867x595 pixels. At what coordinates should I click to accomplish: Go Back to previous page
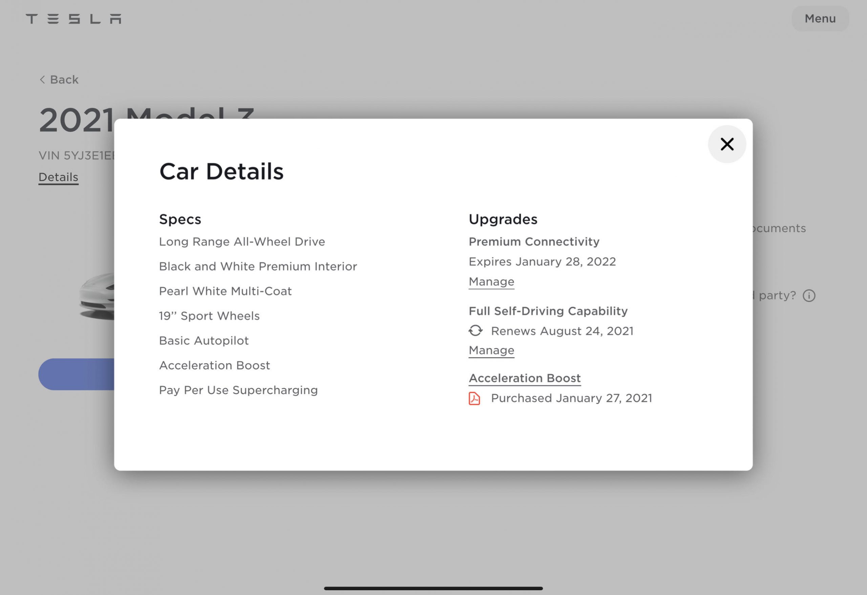coord(64,80)
